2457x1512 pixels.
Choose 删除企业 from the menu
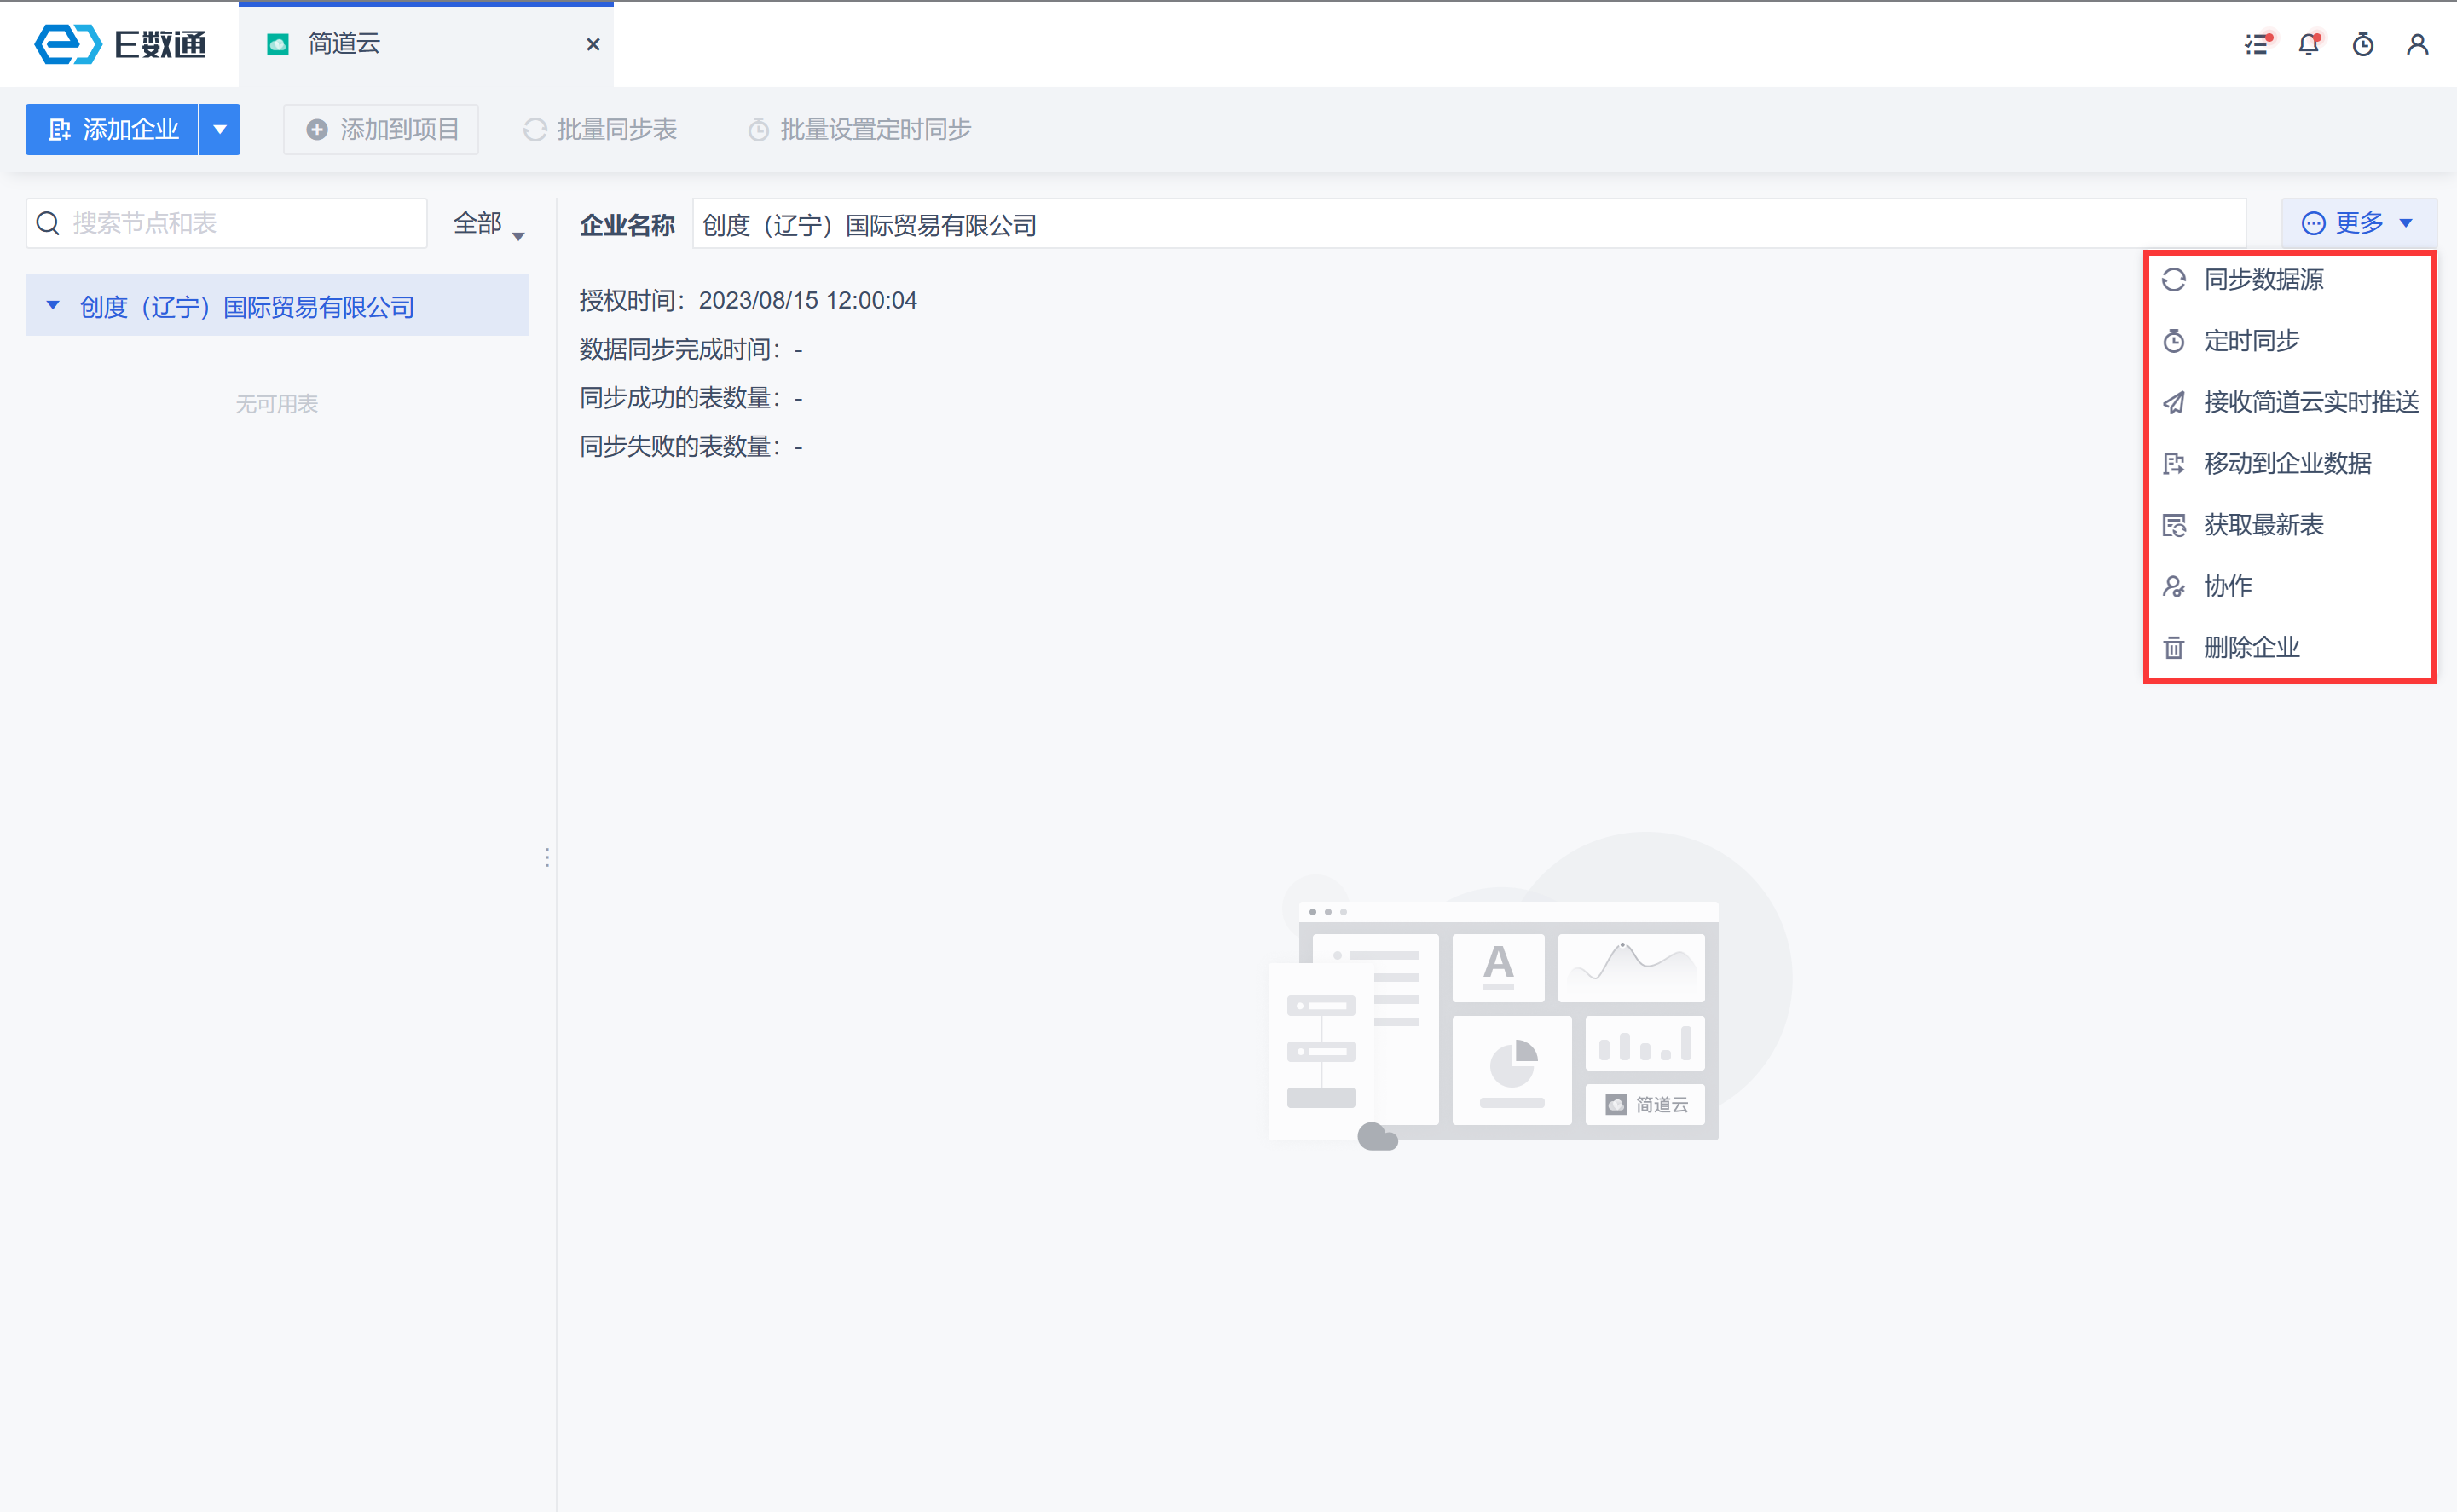2251,648
